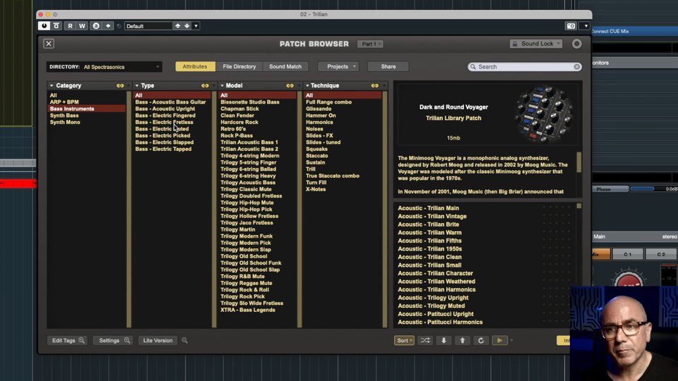Open the Sort dropdown

(x=404, y=340)
